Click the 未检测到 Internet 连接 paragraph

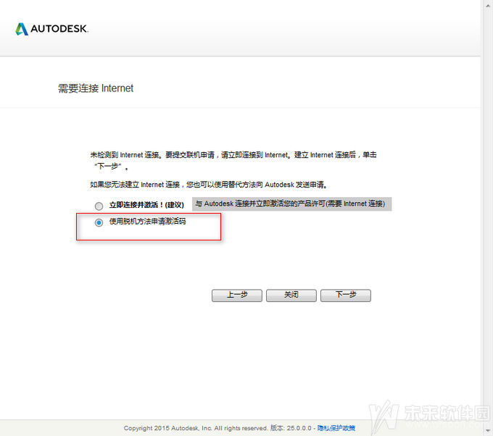point(233,160)
